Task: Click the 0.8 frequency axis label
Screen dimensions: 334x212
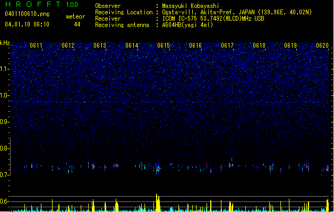Action: click(x=4, y=148)
